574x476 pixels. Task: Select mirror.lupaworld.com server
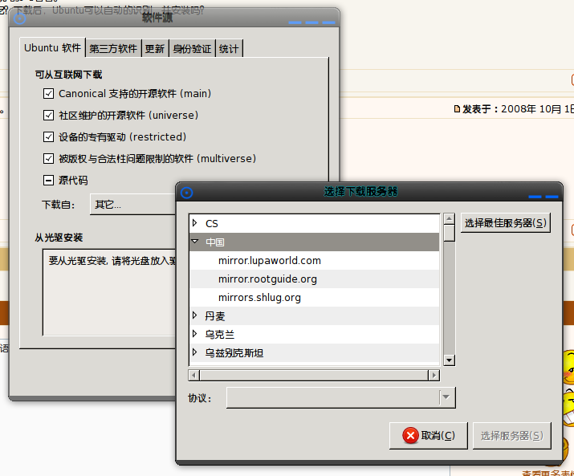click(270, 260)
